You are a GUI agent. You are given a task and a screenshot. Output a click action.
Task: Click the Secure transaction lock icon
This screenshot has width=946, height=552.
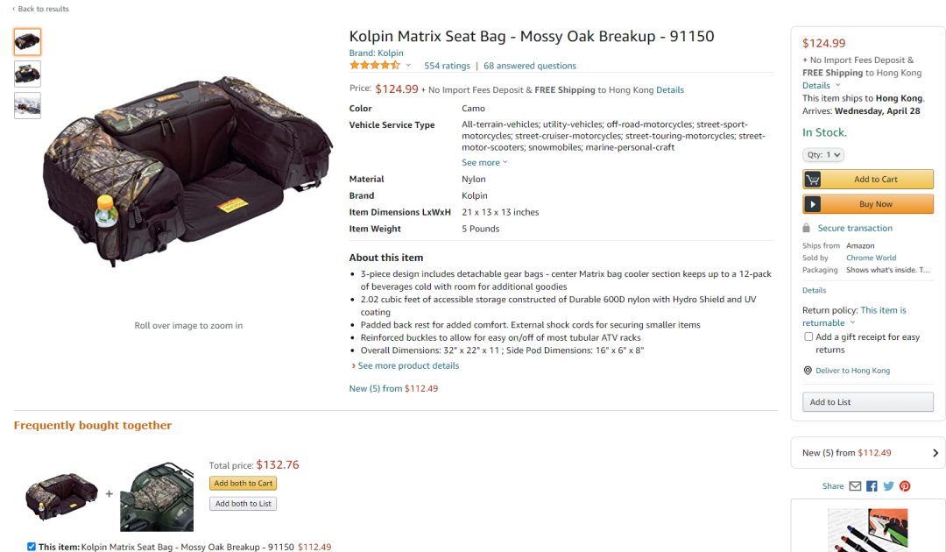pyautogui.click(x=806, y=228)
